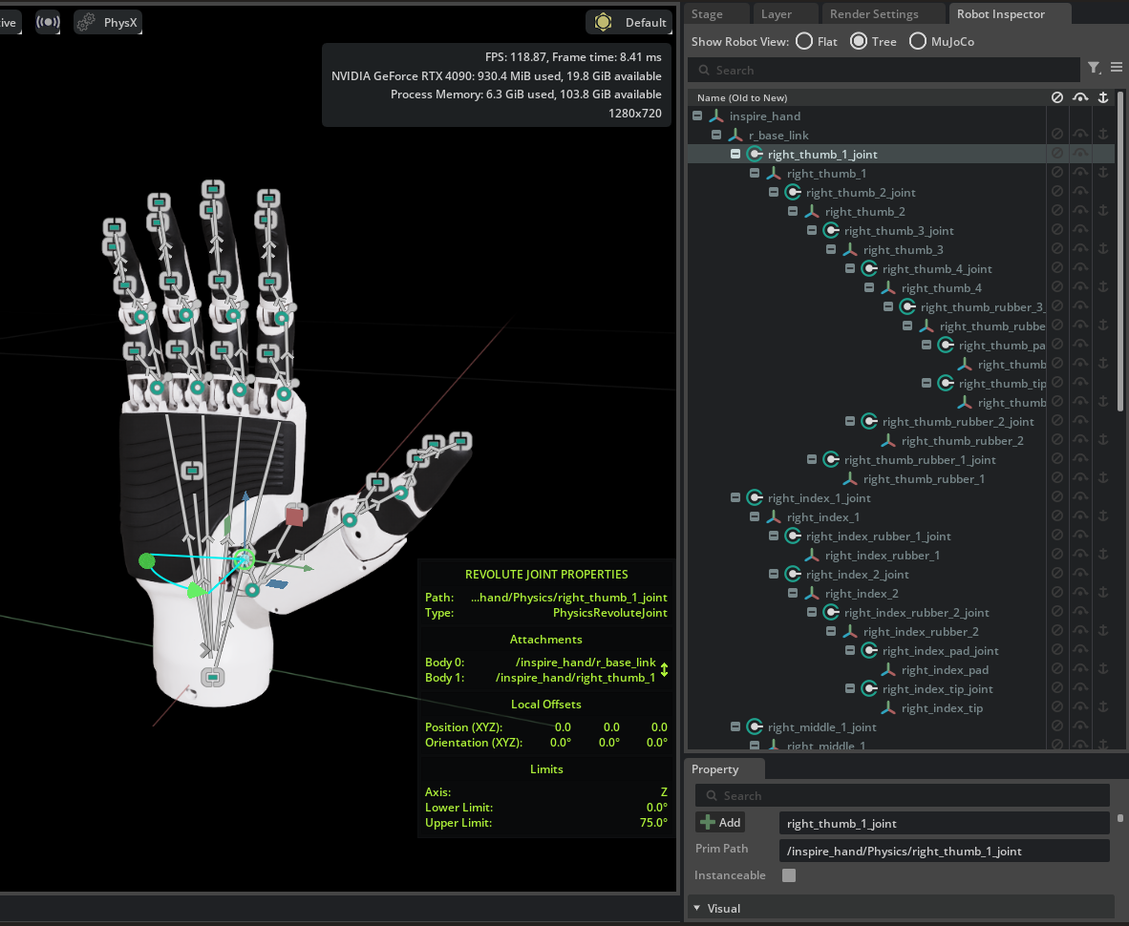Click the Add button in Property panel

(x=721, y=822)
